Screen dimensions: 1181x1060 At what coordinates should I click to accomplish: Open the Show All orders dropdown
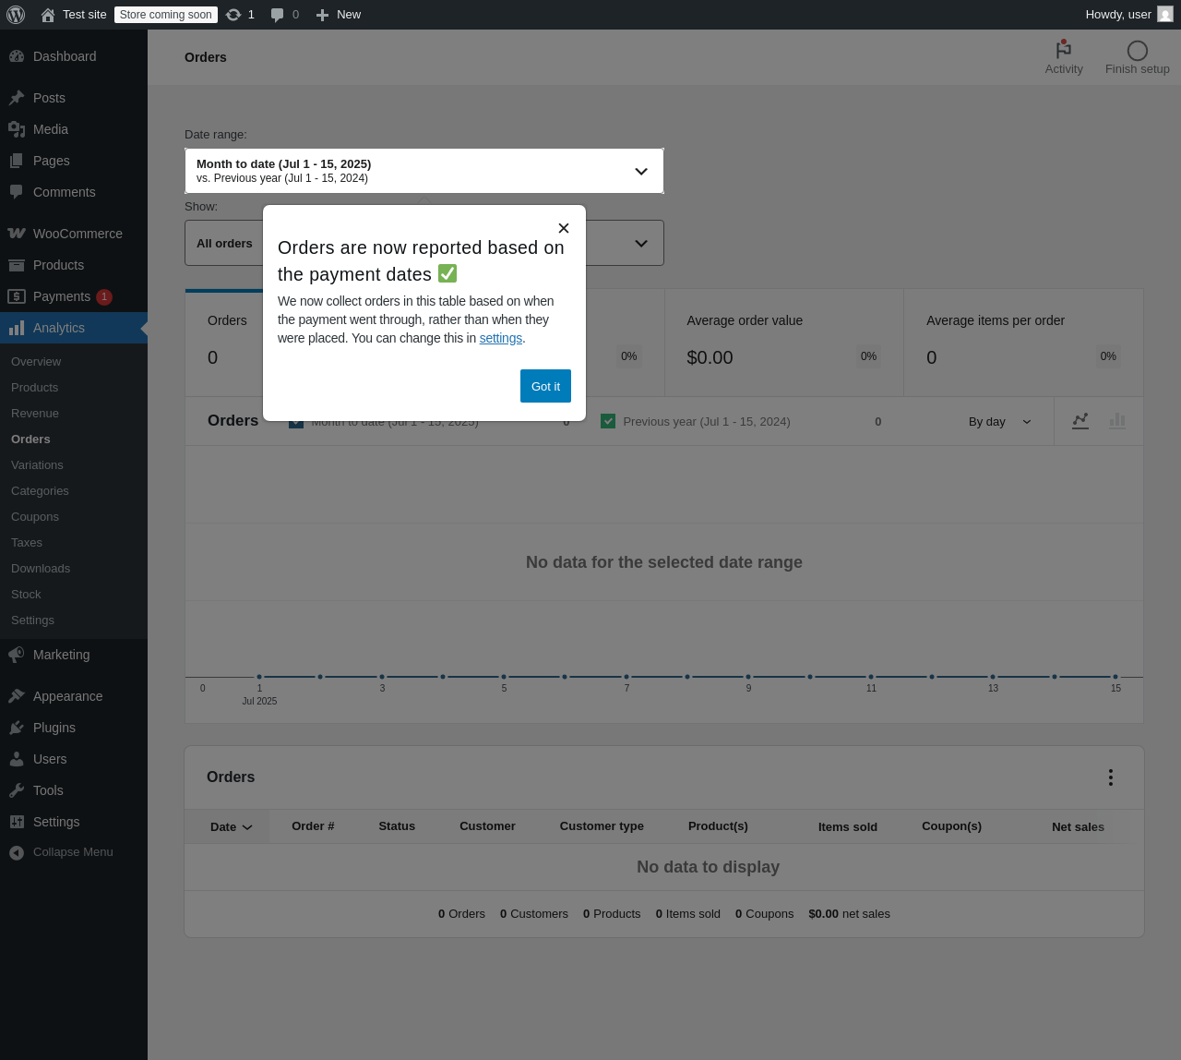click(424, 243)
